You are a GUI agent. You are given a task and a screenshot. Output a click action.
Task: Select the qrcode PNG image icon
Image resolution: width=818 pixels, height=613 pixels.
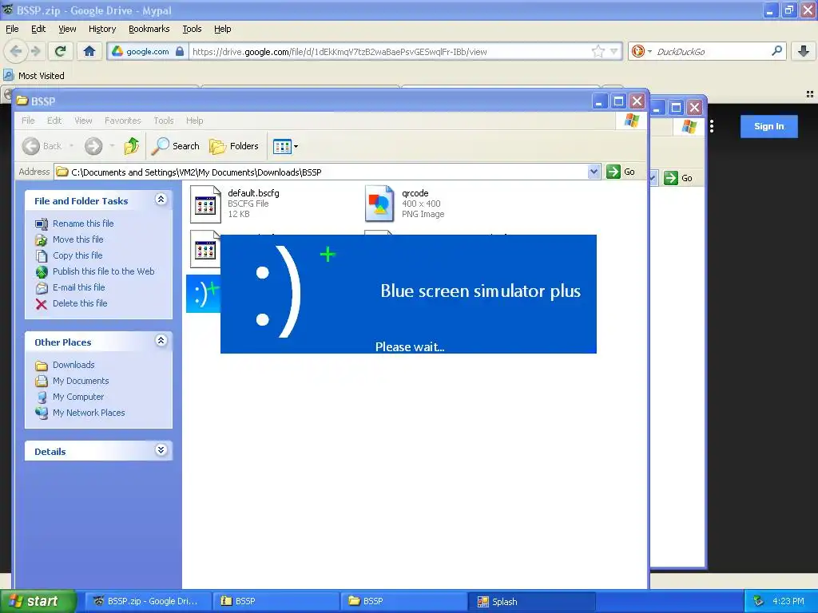tap(379, 204)
